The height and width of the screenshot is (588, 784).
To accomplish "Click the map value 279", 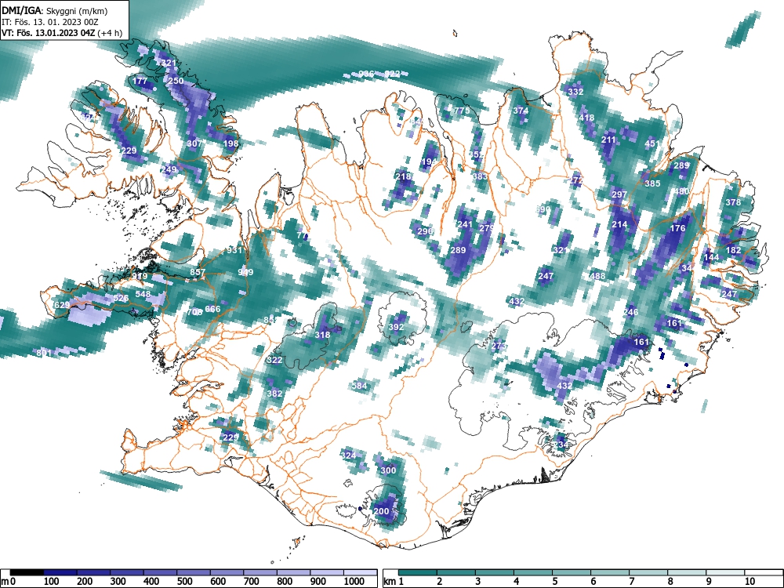I will click(x=487, y=228).
